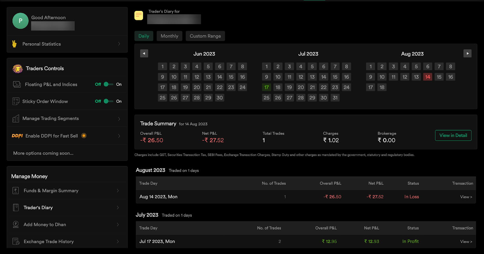The height and width of the screenshot is (254, 484).
Task: Select date 30 in Jun 2023 calendar
Action: pyautogui.click(x=220, y=98)
